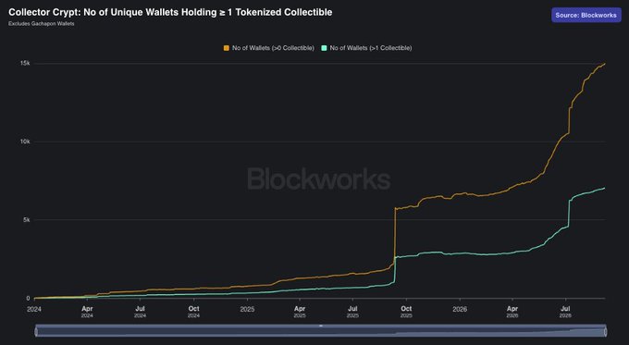Toggle the orange >0 Collectible legend swatch
Screen dimensions: 629x345
click(x=227, y=48)
